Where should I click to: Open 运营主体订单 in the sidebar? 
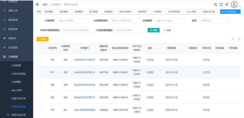[x=19, y=98]
